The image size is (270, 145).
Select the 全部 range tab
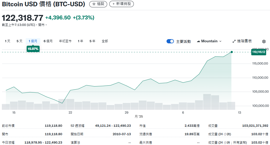coord(105,41)
